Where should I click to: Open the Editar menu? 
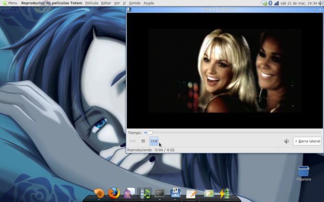106,3
